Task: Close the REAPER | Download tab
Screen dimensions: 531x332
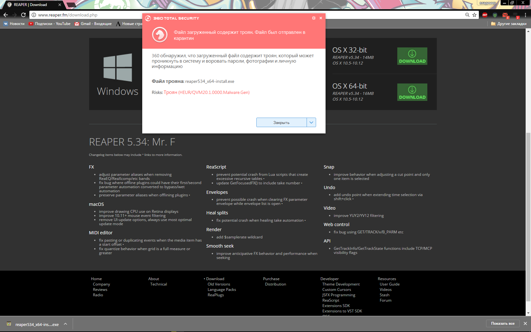Action: pos(60,5)
